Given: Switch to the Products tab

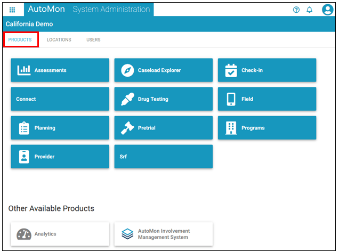Looking at the screenshot, I should 20,40.
